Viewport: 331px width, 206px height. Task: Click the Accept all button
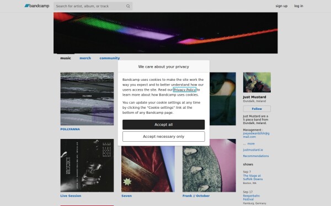coord(164,125)
